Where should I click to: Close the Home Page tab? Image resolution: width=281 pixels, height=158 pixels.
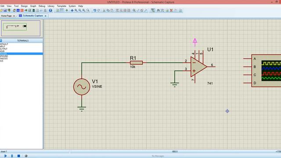(x=14, y=16)
